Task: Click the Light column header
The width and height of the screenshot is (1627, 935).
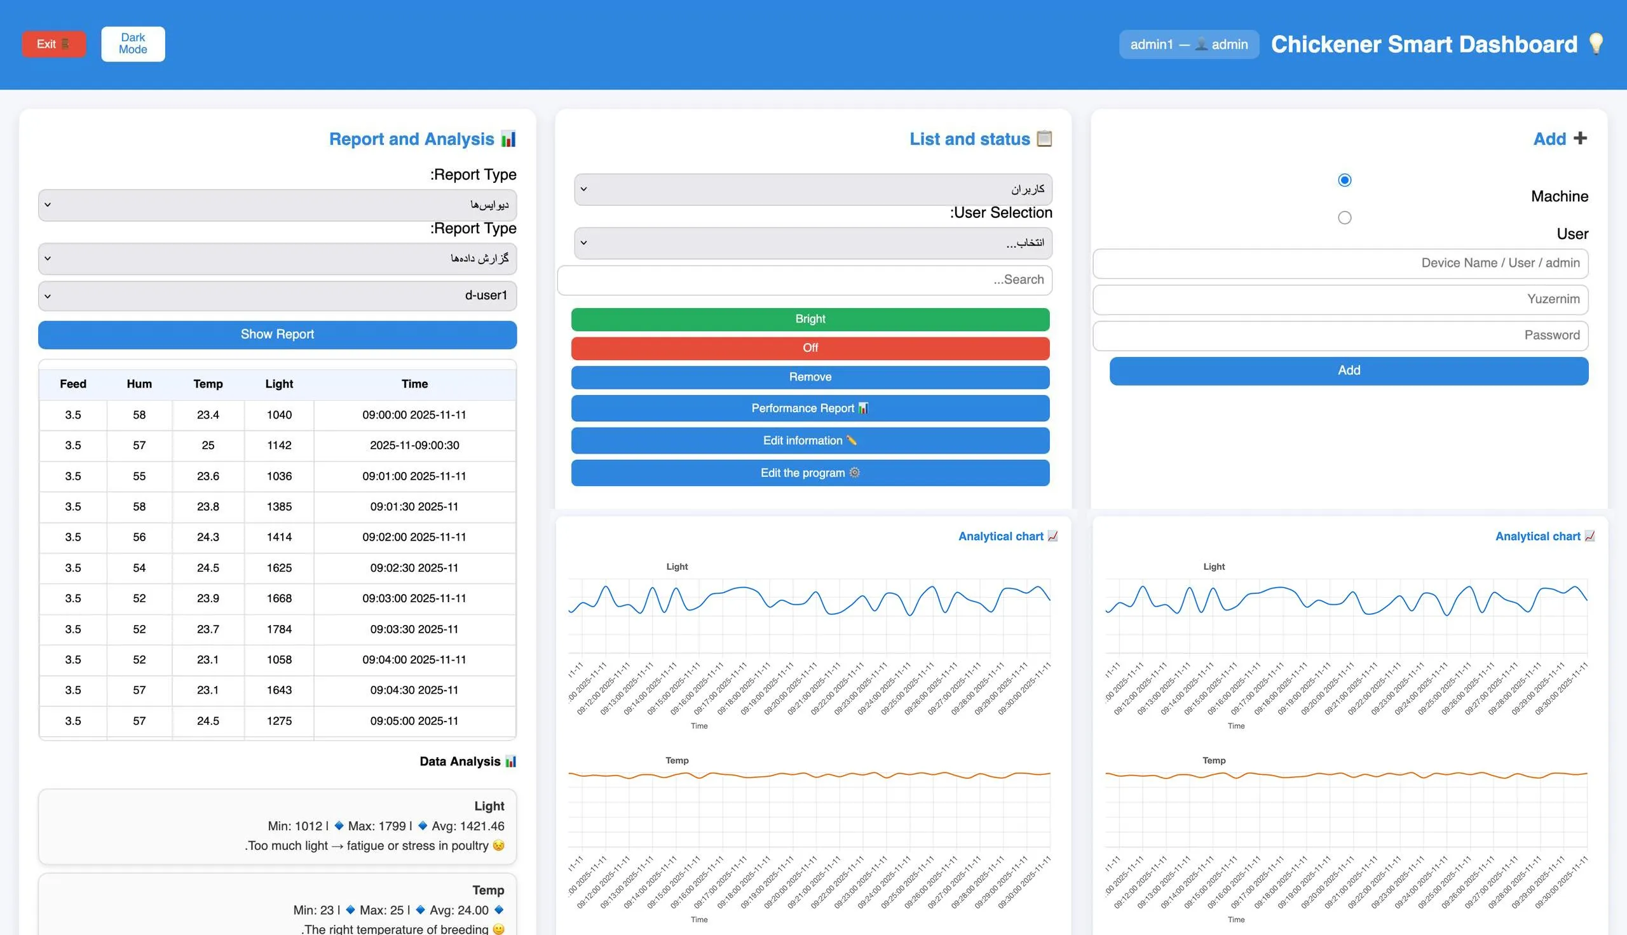Action: click(279, 384)
